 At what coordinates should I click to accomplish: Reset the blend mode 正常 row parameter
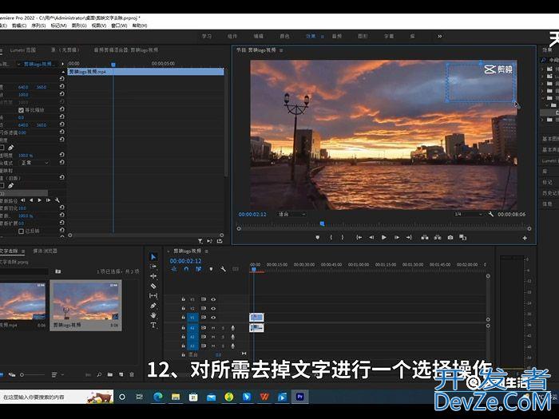62,162
